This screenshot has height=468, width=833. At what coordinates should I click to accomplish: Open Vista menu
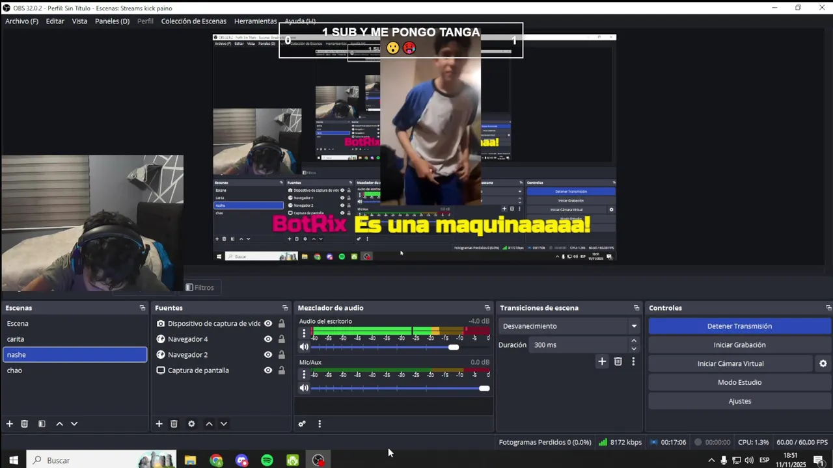[x=79, y=21]
